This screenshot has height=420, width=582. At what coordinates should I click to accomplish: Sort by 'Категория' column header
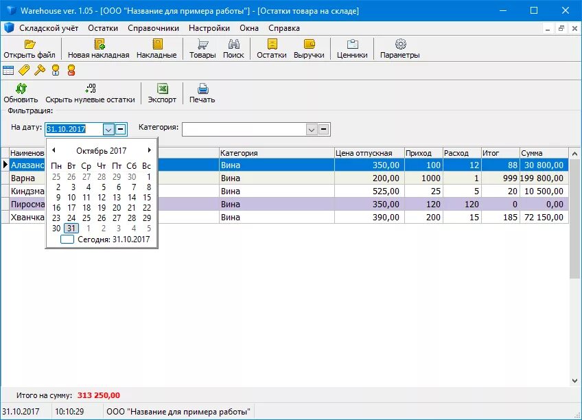(x=277, y=153)
